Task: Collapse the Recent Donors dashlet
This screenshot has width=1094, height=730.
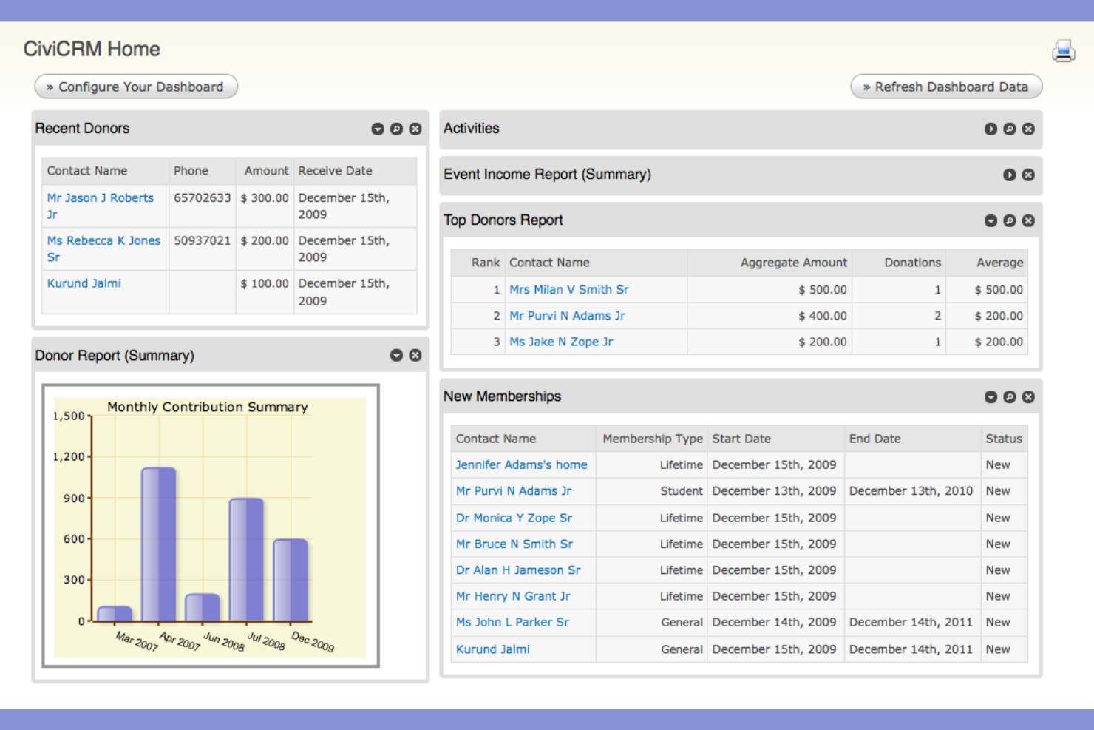Action: click(x=378, y=129)
